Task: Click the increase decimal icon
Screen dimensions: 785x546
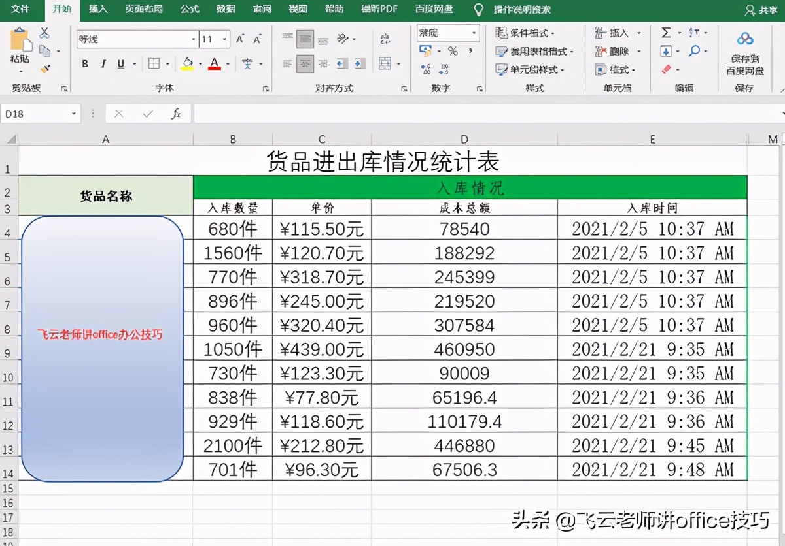Action: [427, 69]
